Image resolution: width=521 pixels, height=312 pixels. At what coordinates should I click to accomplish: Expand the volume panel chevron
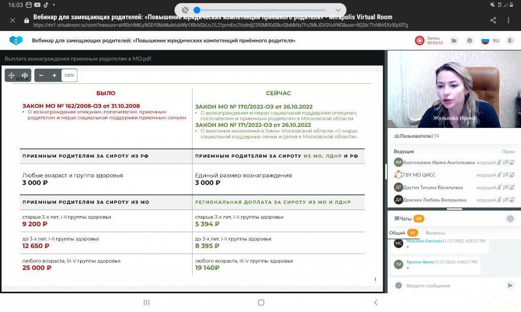coord(338,10)
